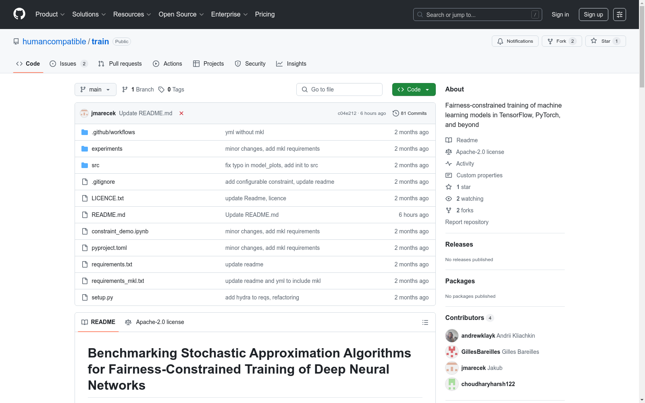Image resolution: width=645 pixels, height=403 pixels.
Task: Click the src folder icon
Action: [85, 165]
